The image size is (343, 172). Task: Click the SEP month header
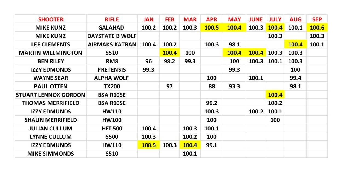pos(317,19)
